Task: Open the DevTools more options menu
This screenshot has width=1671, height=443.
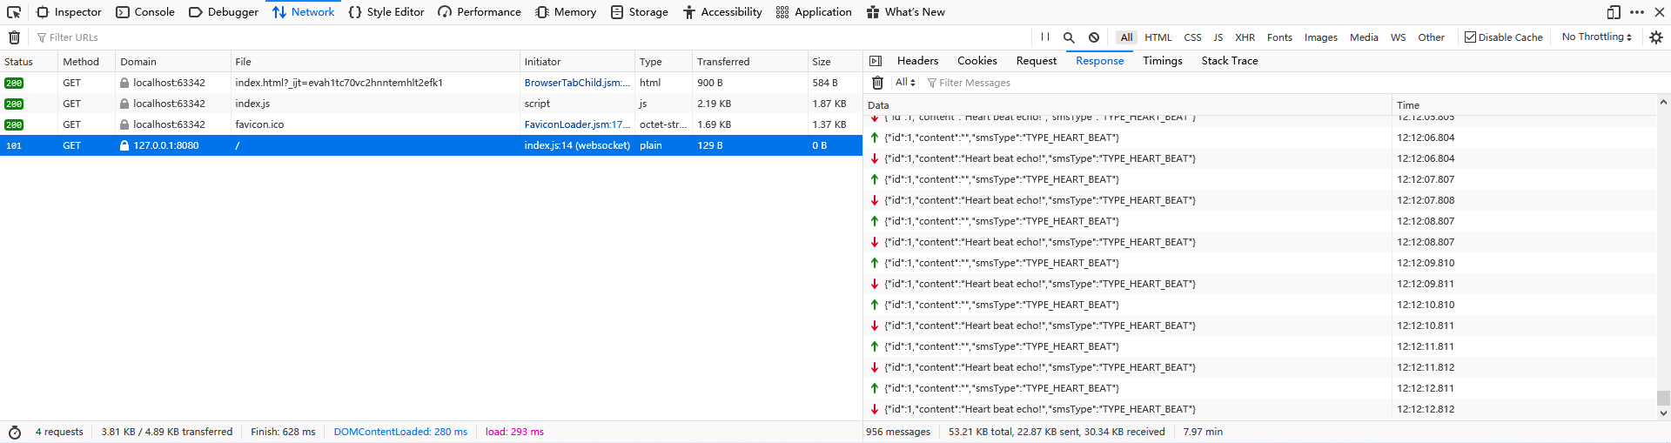Action: (1636, 12)
